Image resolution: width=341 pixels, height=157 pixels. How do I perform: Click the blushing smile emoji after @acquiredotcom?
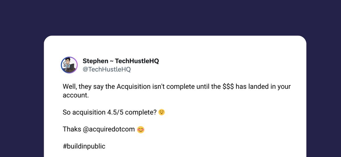pos(141,130)
